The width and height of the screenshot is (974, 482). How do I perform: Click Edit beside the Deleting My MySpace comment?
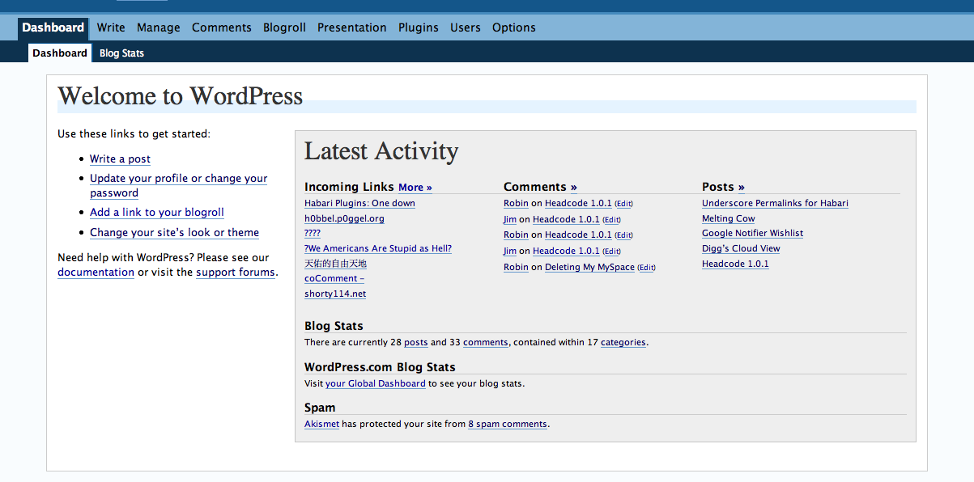(646, 268)
